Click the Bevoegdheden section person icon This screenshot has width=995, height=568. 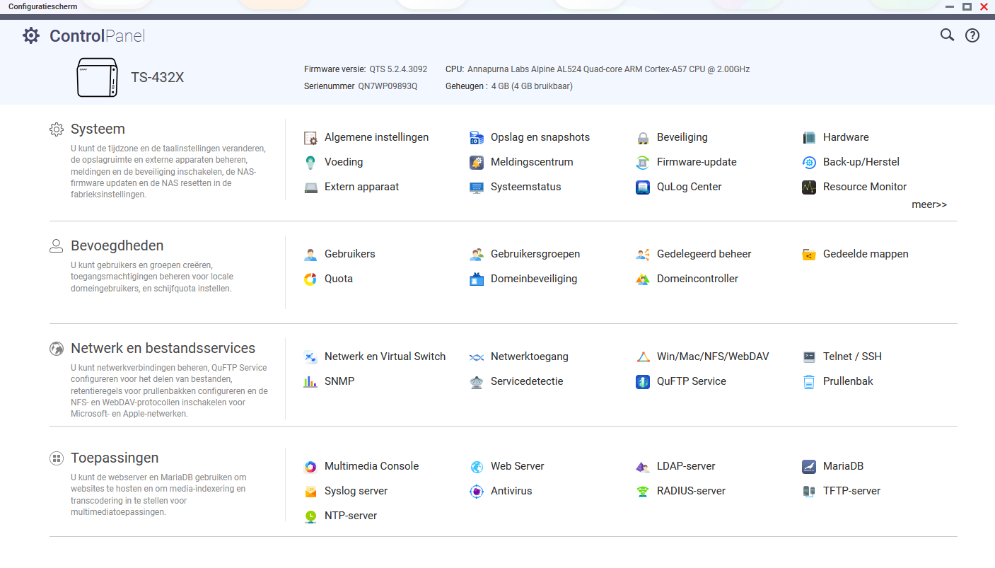[x=57, y=246]
